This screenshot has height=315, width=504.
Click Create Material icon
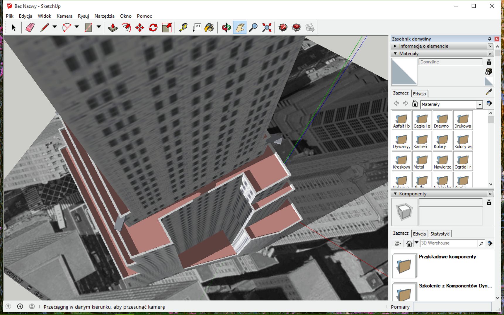click(x=488, y=71)
